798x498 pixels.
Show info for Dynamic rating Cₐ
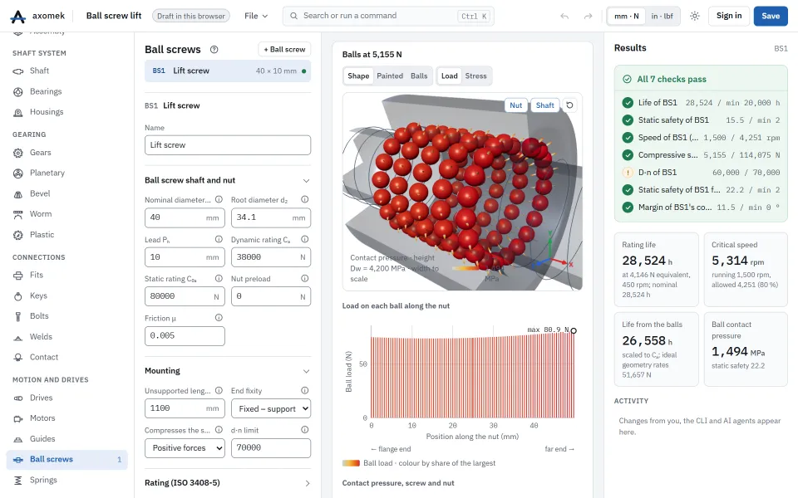pos(305,239)
